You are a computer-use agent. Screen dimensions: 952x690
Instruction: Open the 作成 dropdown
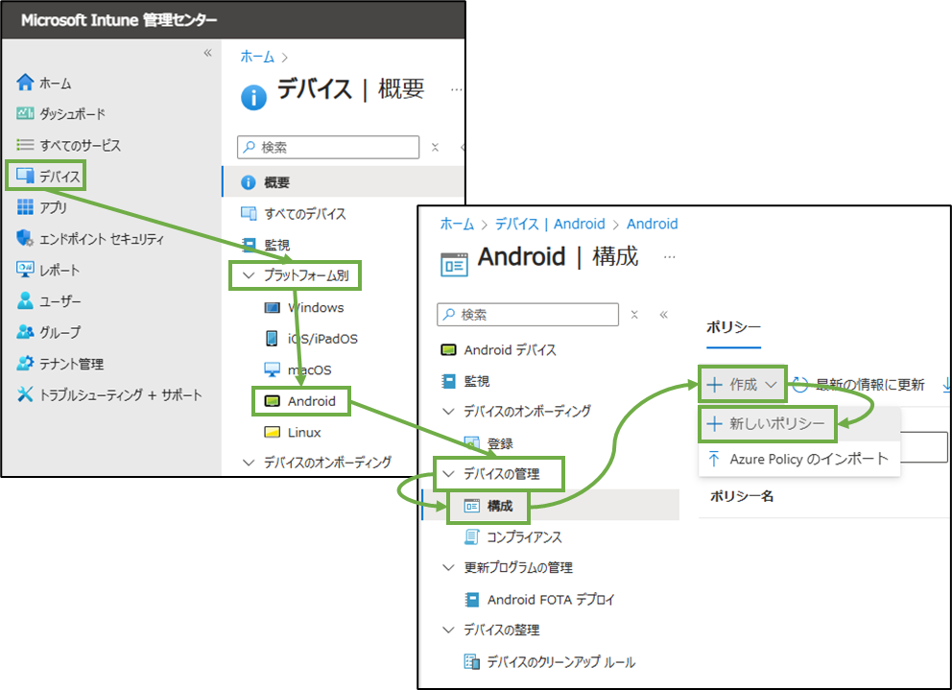742,385
